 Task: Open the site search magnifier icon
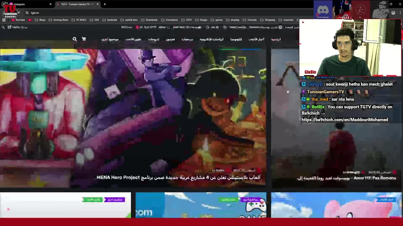pos(75,39)
